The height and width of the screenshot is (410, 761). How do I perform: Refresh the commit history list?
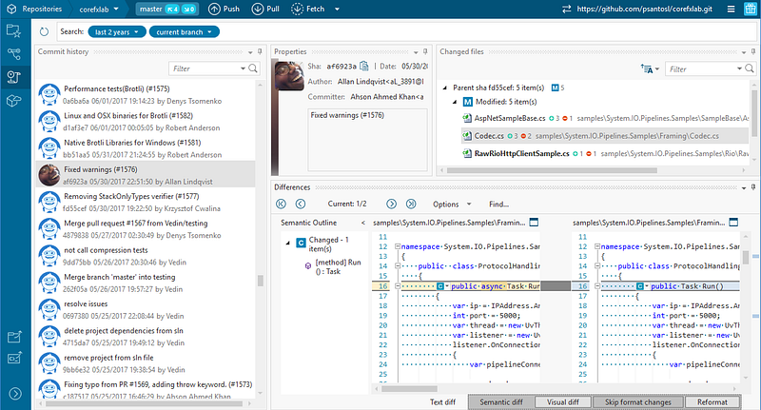[45, 32]
